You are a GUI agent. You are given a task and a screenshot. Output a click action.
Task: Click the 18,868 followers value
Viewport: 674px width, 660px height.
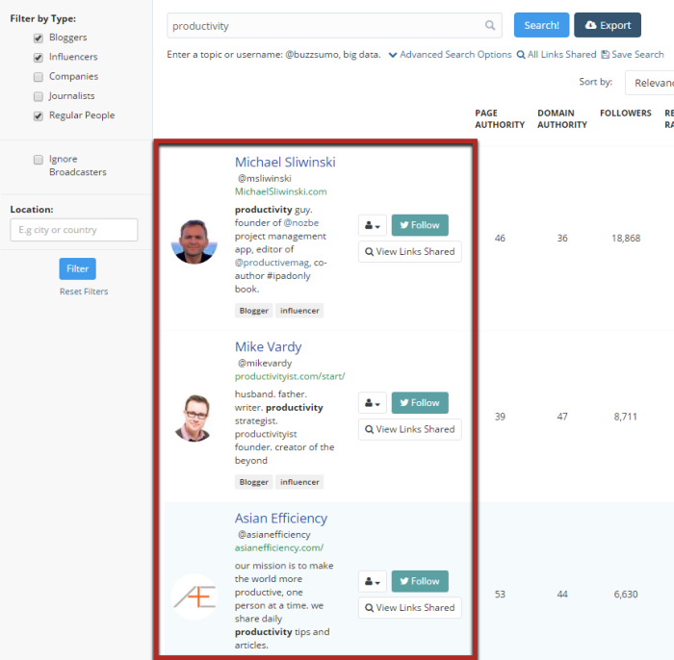pyautogui.click(x=626, y=239)
